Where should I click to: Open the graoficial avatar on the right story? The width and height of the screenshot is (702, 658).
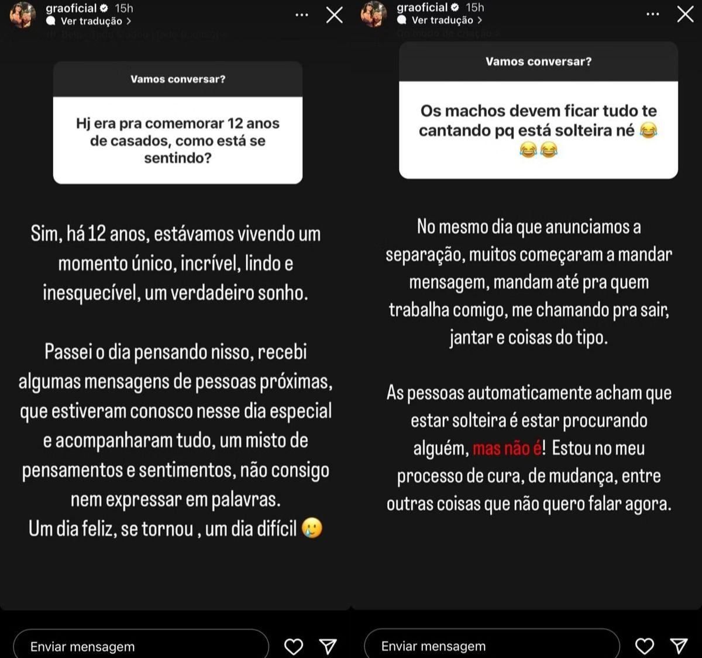point(374,14)
